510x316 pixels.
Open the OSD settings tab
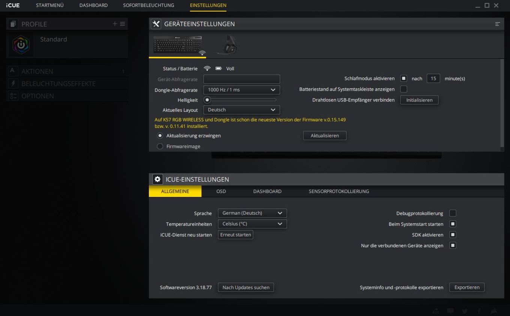[x=221, y=191]
